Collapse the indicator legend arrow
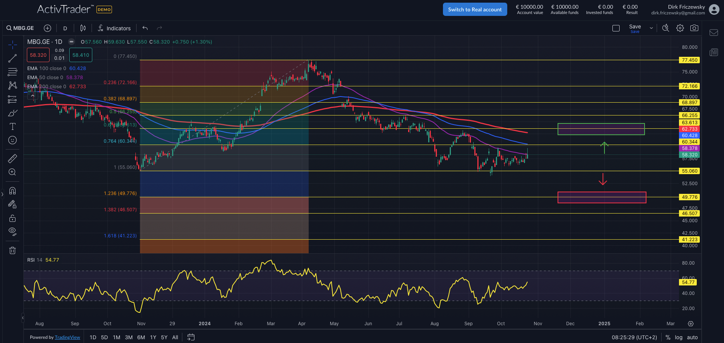 tap(33, 96)
